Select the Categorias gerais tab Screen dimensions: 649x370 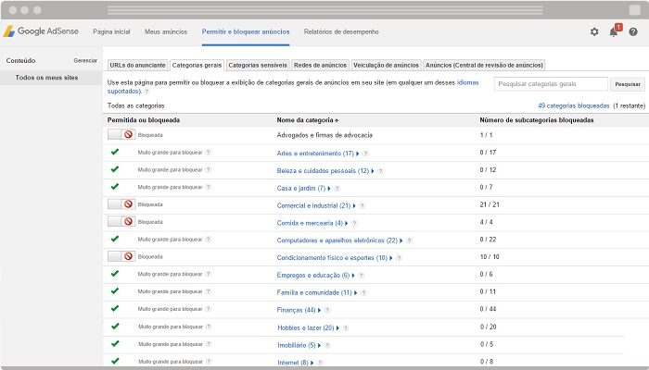point(197,66)
